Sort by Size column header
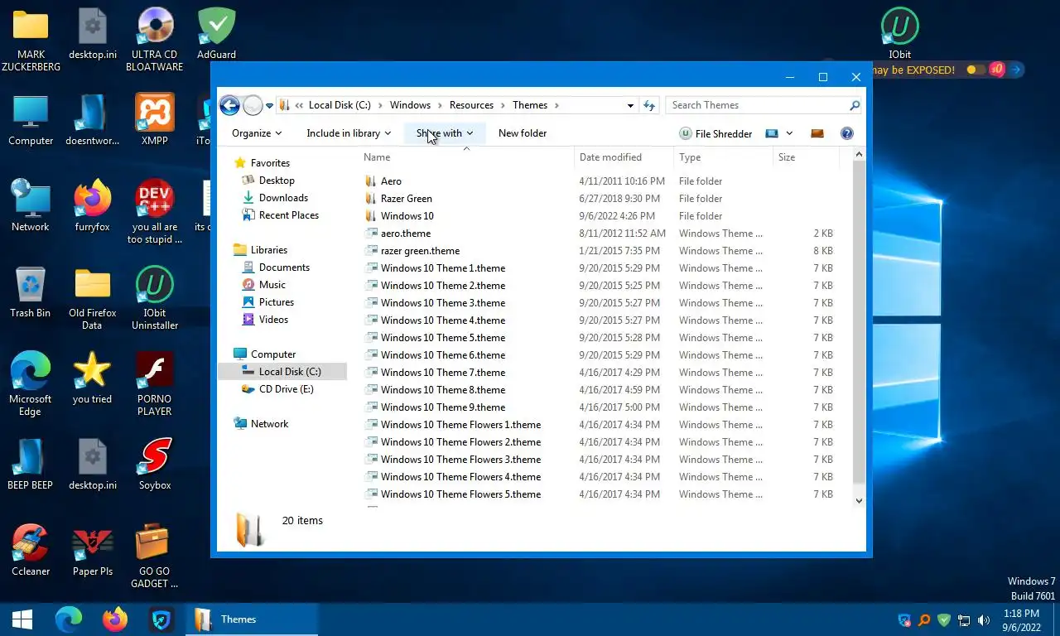The height and width of the screenshot is (636, 1060). click(806, 157)
